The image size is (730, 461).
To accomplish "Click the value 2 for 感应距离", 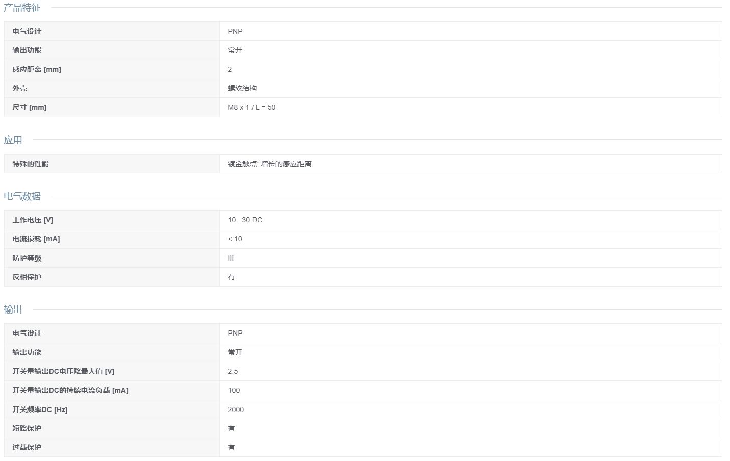I will pos(230,69).
